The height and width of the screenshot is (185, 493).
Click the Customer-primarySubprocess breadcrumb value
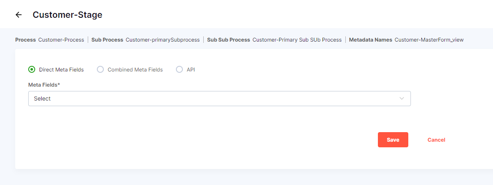(x=162, y=40)
